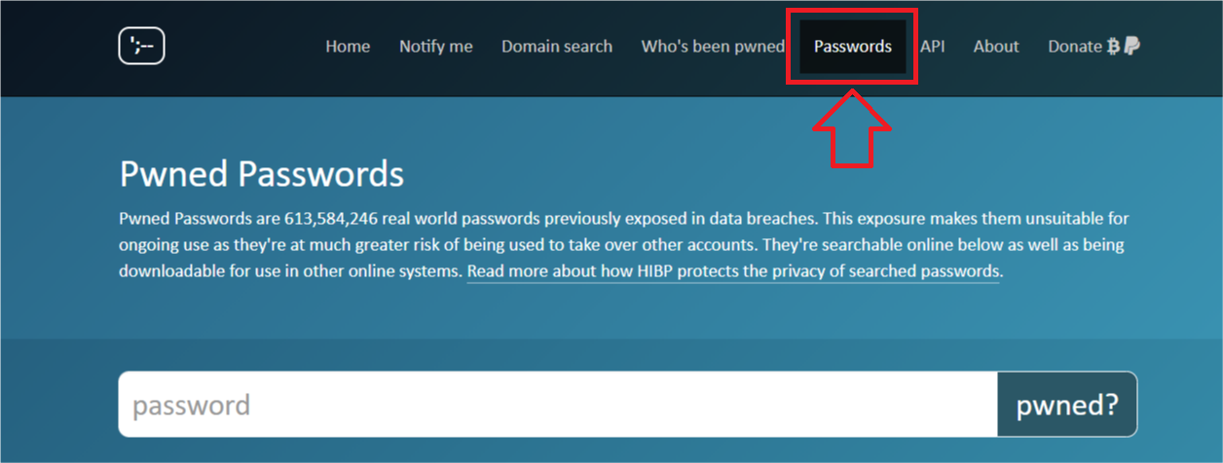Click the word "downloadable" in the description
The width and height of the screenshot is (1223, 463).
164,271
